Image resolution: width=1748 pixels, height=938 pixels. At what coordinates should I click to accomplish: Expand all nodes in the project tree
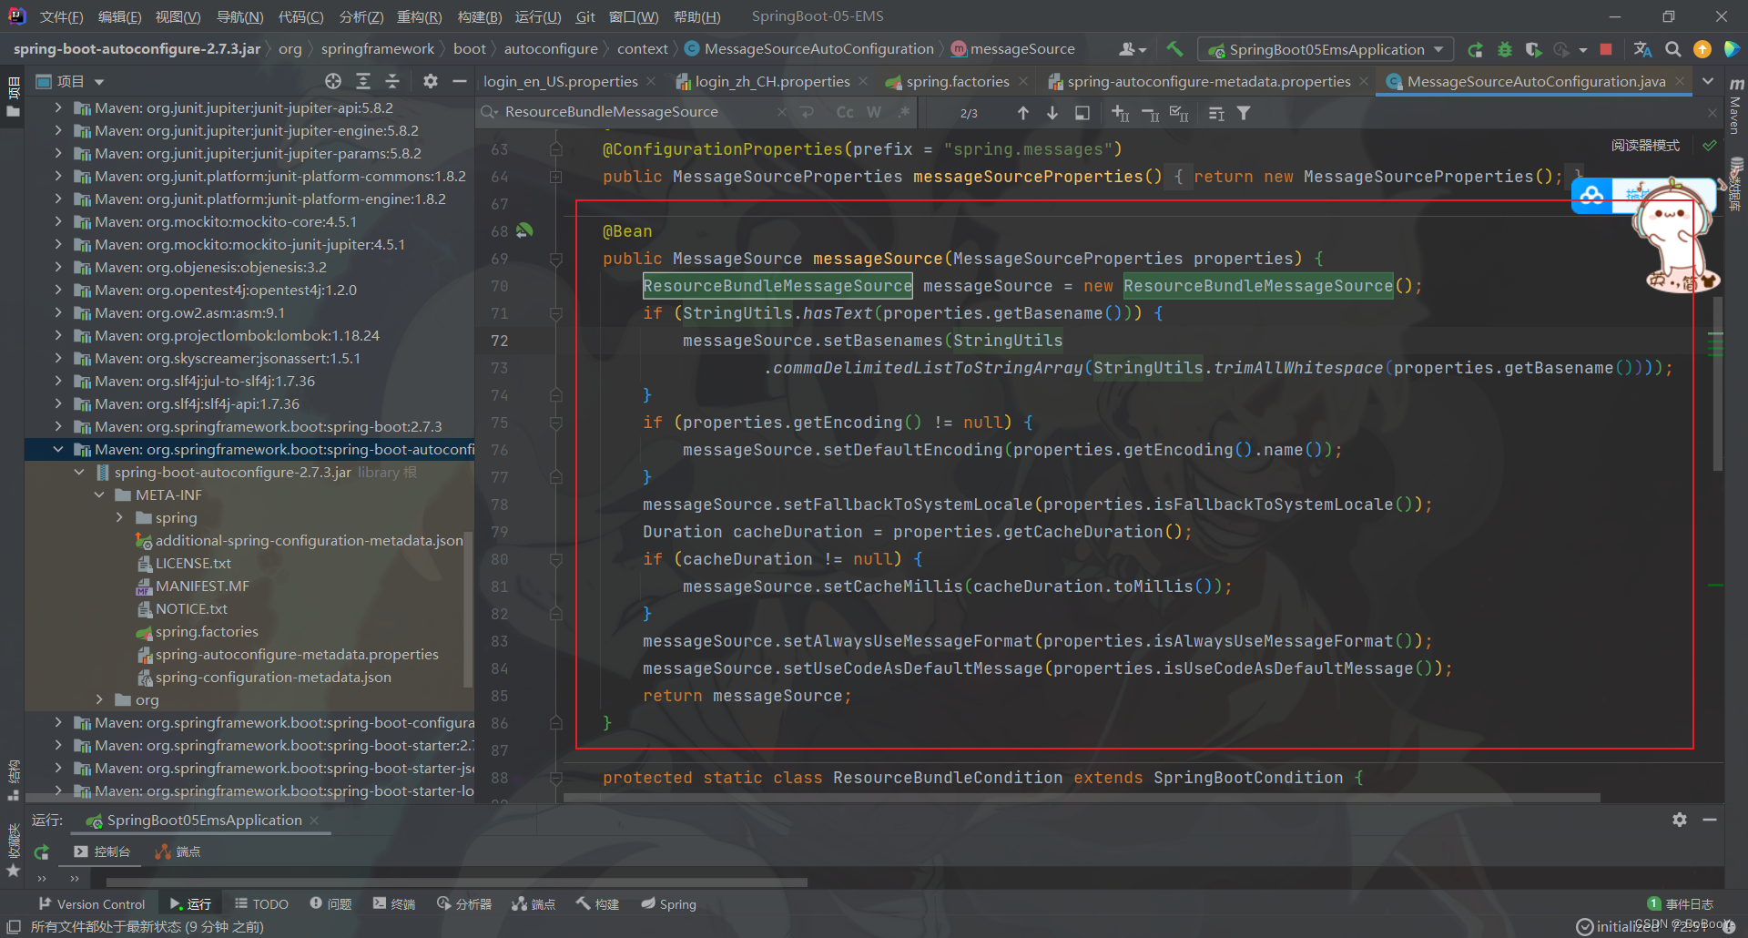coord(362,81)
